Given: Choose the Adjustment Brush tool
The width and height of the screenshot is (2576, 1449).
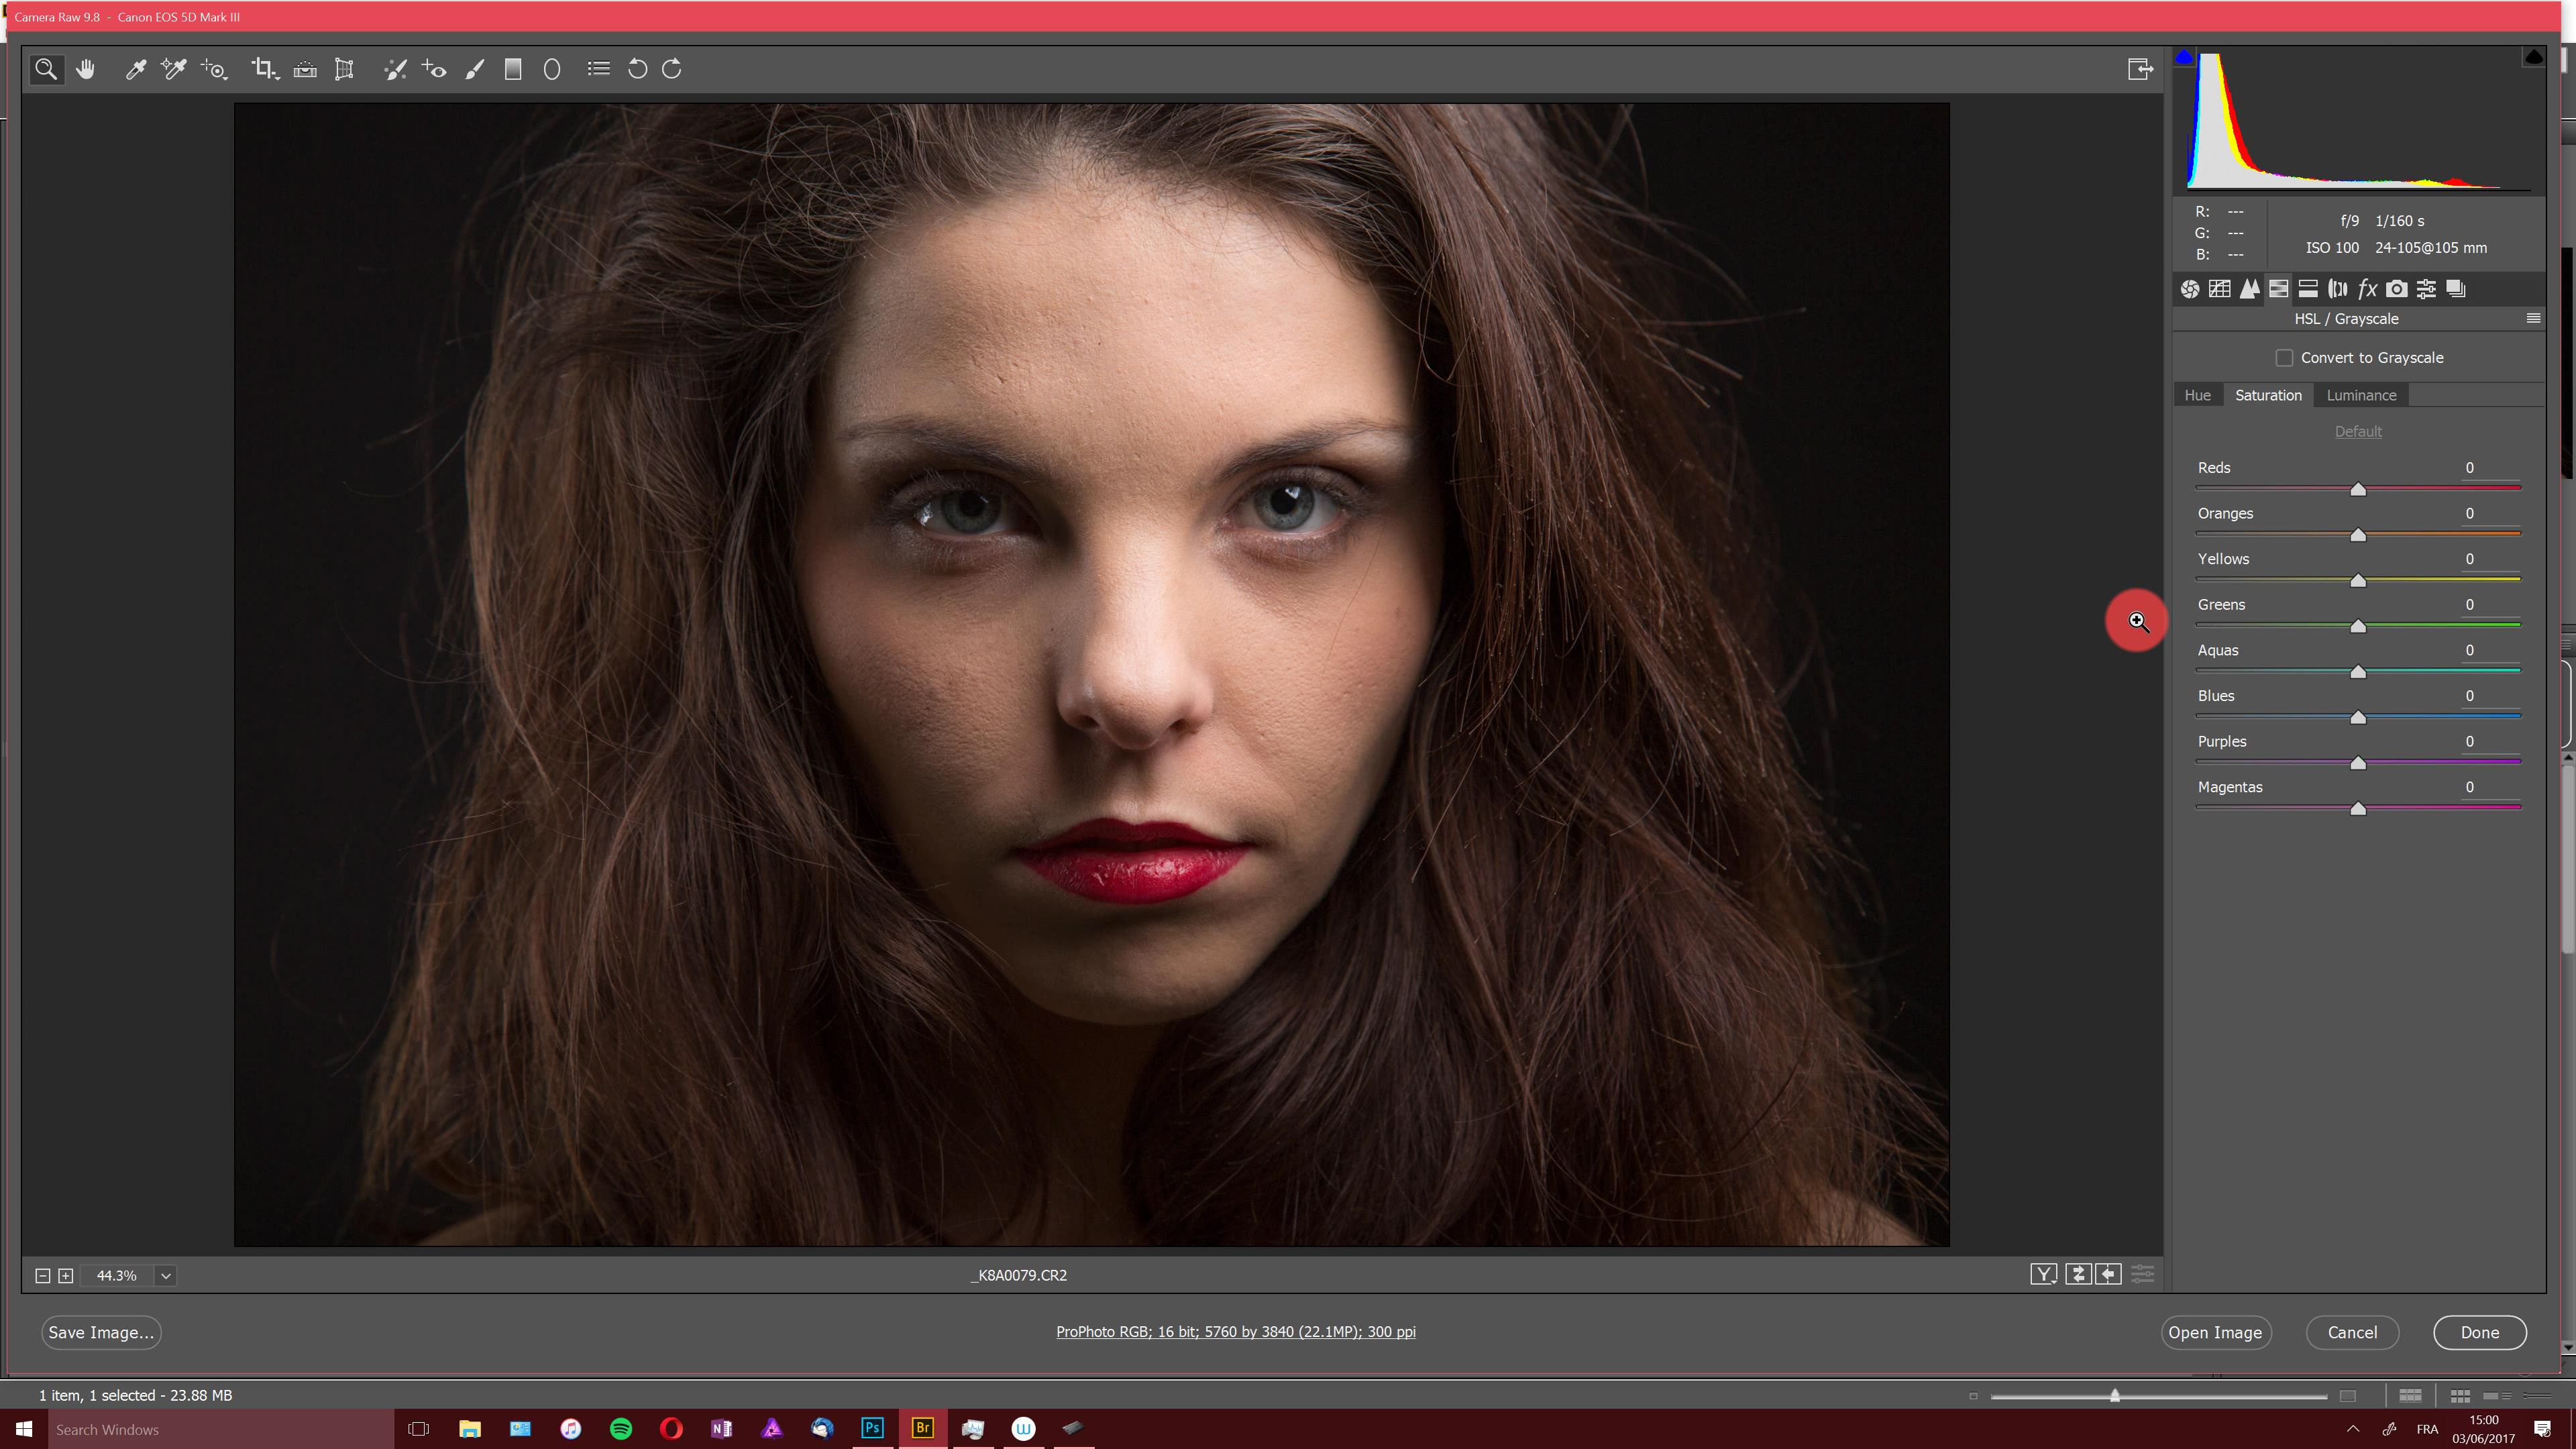Looking at the screenshot, I should coord(474,69).
